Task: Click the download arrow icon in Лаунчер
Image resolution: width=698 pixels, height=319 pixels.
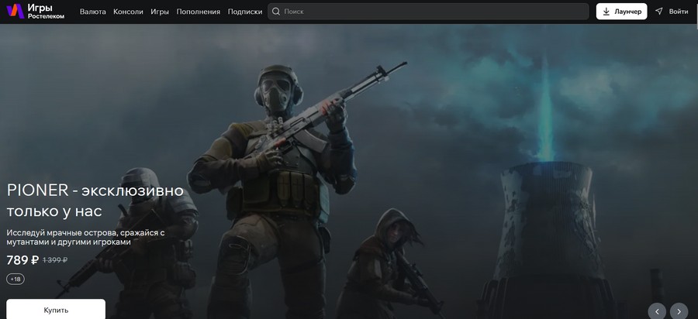Action: (606, 12)
